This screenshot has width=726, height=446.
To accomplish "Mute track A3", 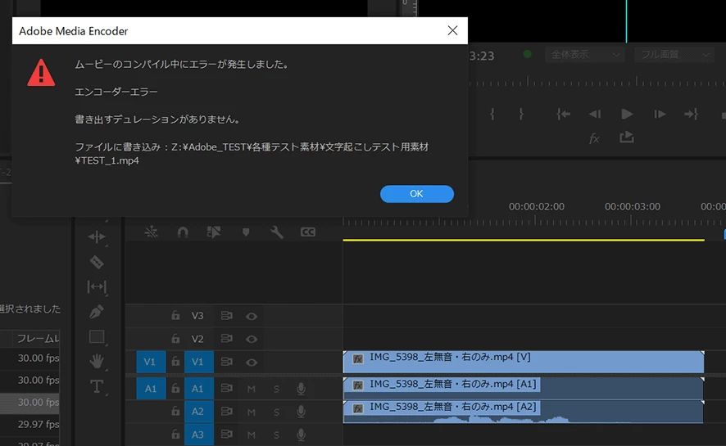I will tap(252, 435).
